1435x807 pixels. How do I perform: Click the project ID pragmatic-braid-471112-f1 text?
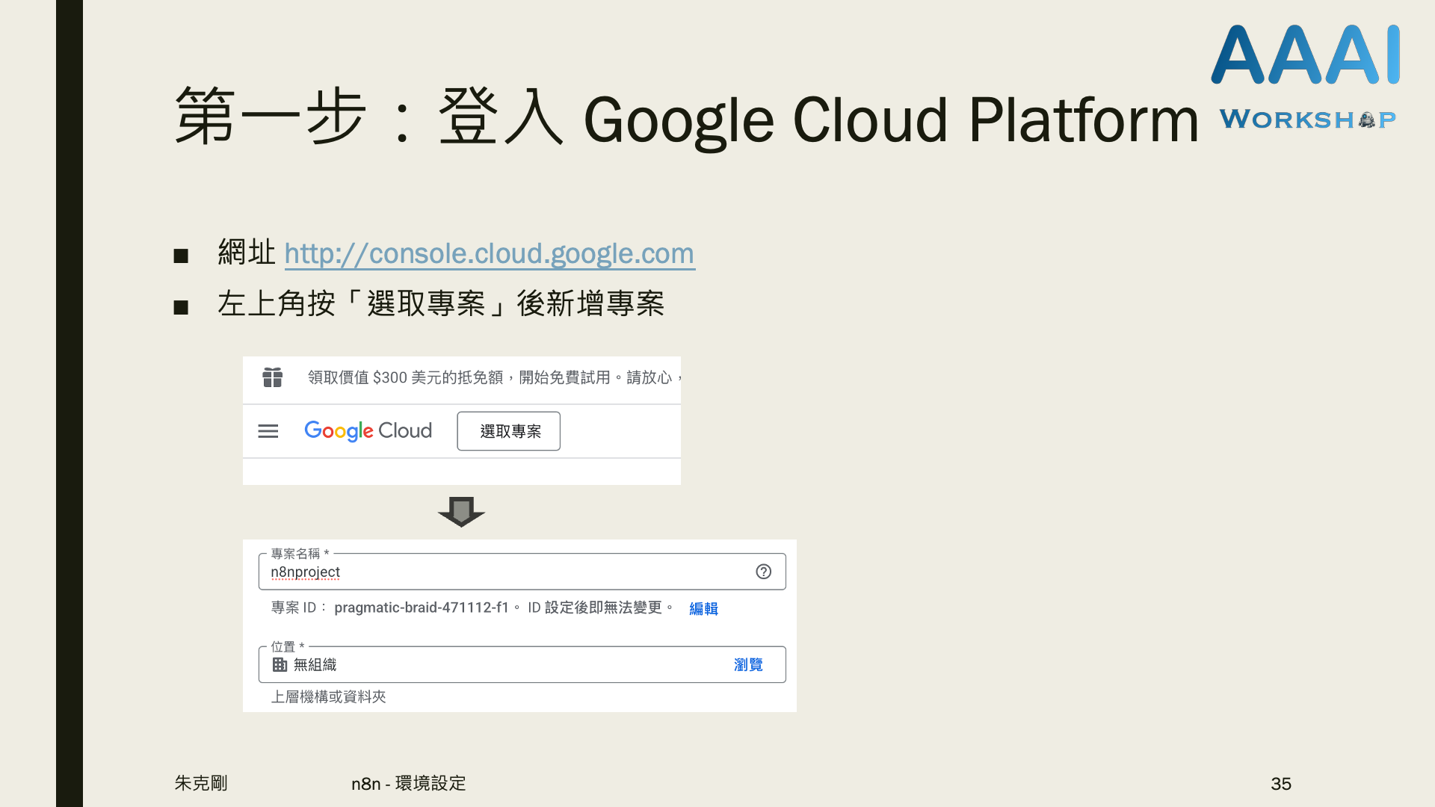[x=421, y=607]
